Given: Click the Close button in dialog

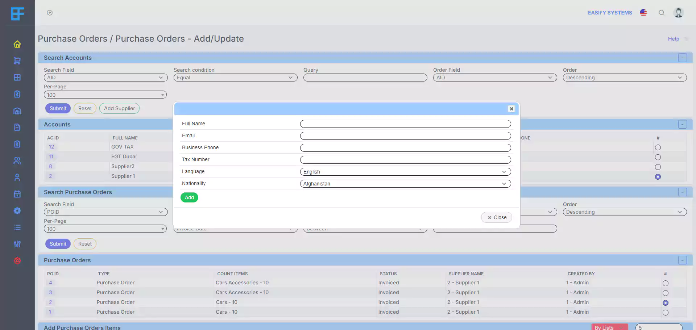Looking at the screenshot, I should (x=497, y=217).
